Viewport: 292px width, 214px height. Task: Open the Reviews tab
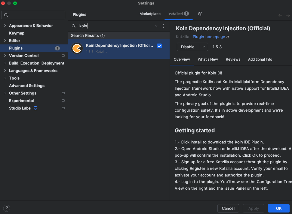[233, 59]
